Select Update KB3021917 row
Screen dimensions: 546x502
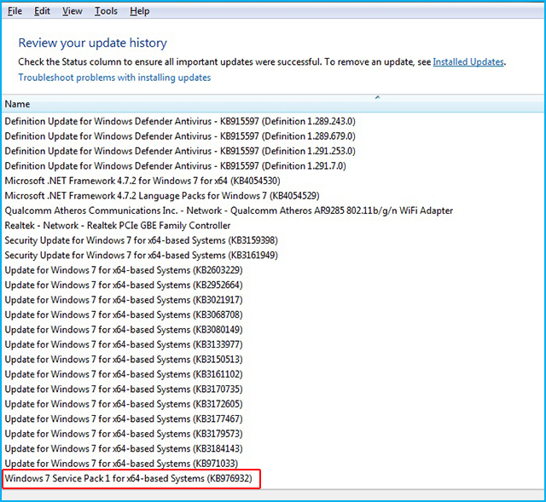[124, 300]
